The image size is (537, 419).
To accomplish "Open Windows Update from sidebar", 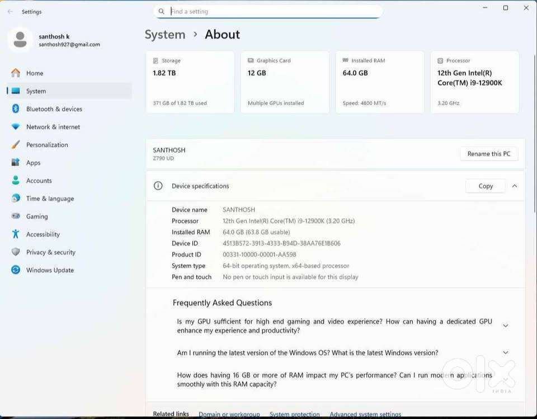I will [50, 270].
